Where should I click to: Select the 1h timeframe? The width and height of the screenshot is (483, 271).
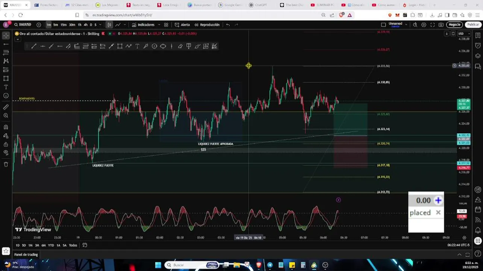point(79,25)
